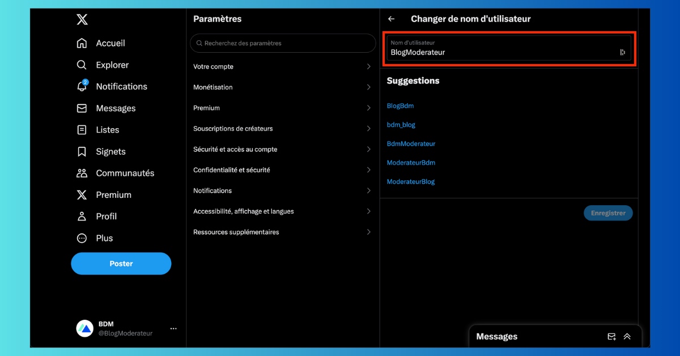Focus the Nom d'utilisateur input field
This screenshot has height=356, width=680.
509,48
